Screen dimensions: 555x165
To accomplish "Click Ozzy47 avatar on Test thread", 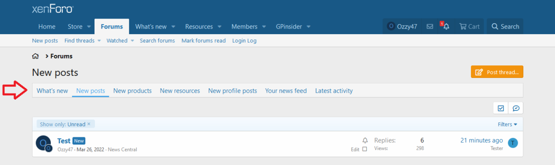I will pos(43,143).
